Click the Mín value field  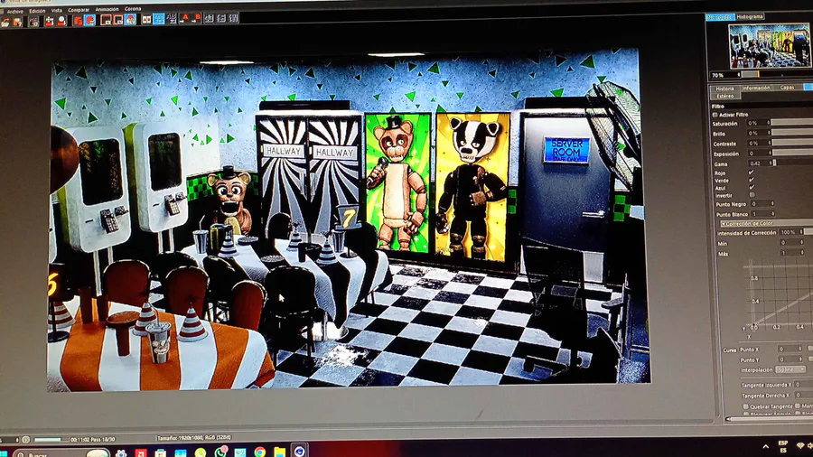point(792,242)
